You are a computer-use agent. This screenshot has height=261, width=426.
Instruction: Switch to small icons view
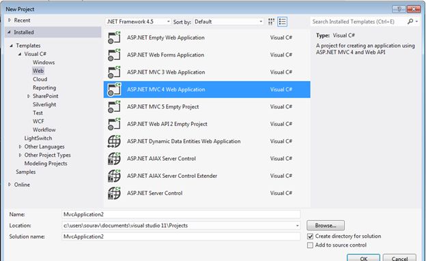tap(271, 22)
